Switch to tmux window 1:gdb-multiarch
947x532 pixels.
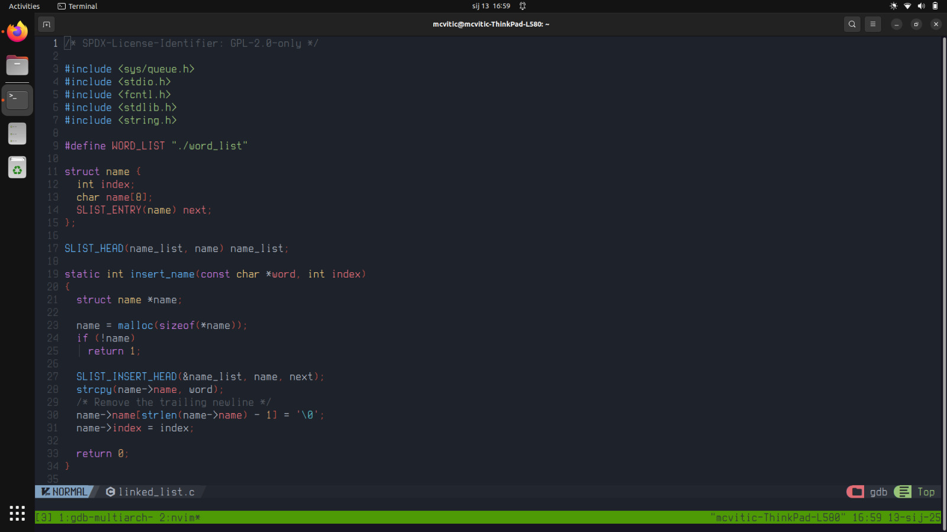[105, 518]
